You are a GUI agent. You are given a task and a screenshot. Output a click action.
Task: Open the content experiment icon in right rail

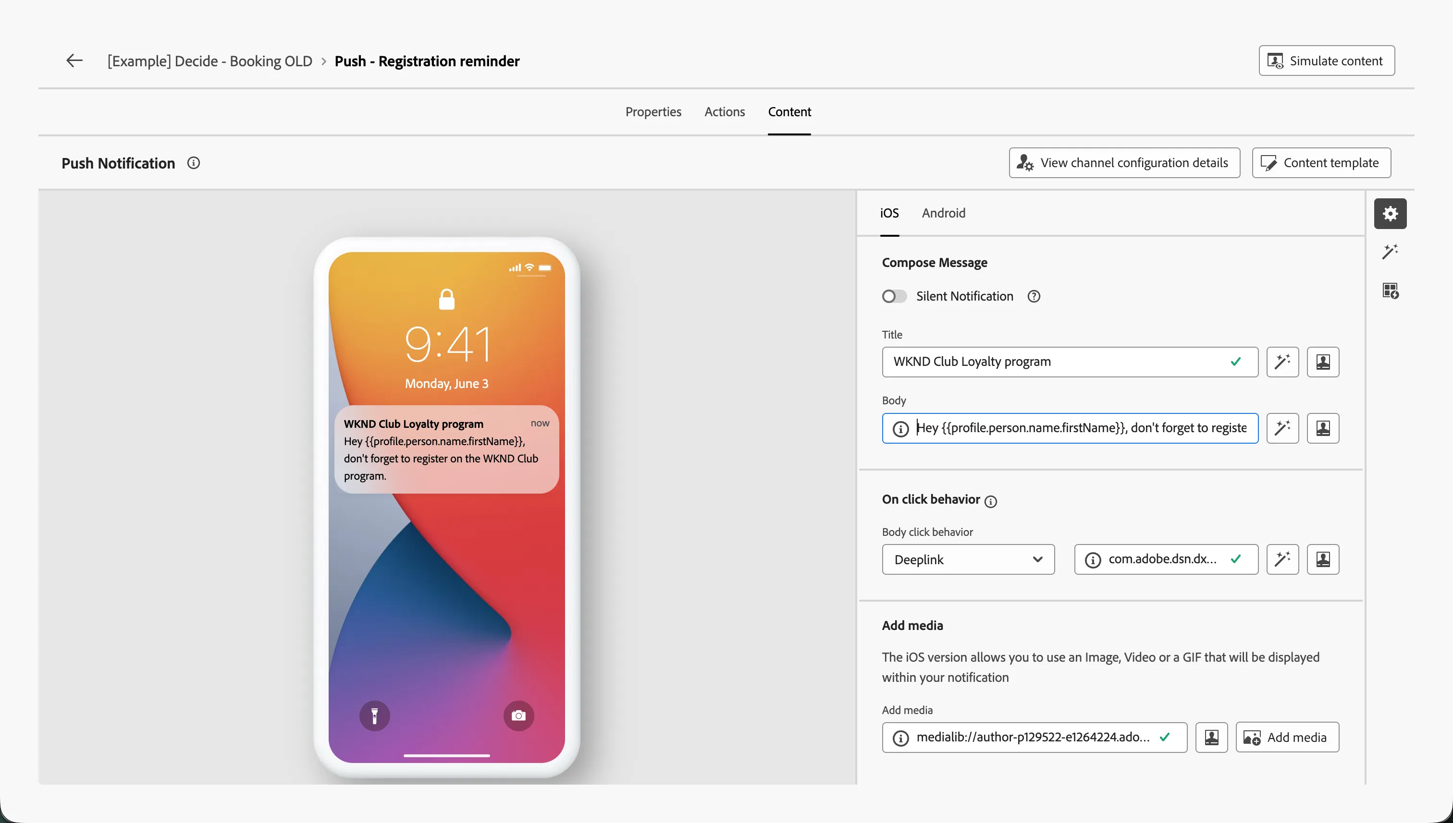[x=1390, y=291]
